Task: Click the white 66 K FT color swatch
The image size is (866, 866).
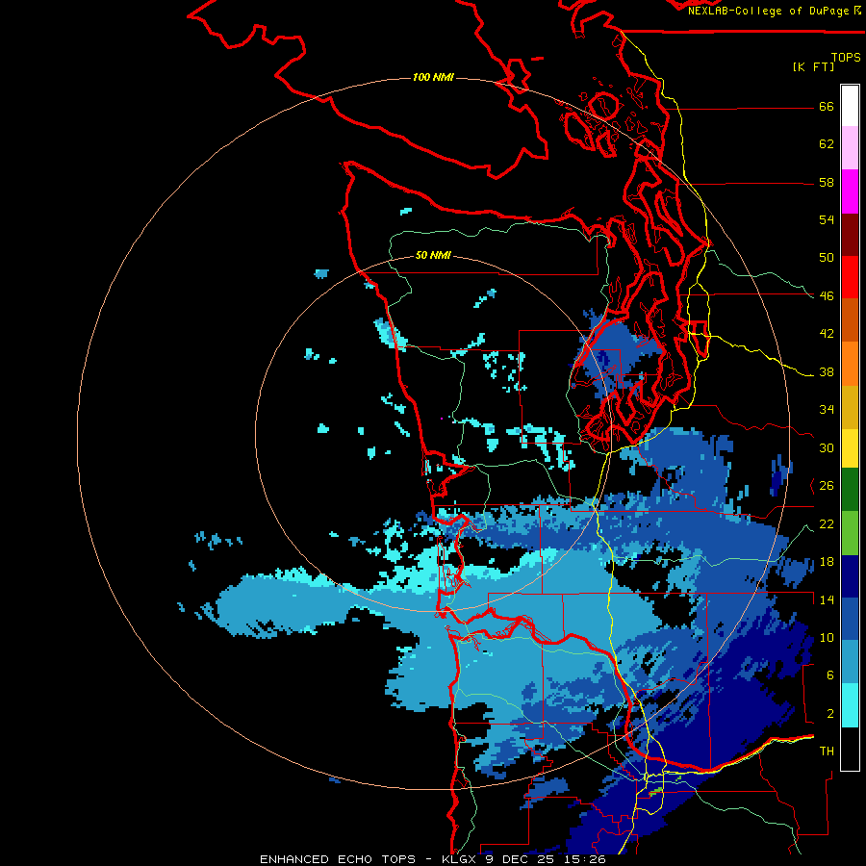Action: 850,106
